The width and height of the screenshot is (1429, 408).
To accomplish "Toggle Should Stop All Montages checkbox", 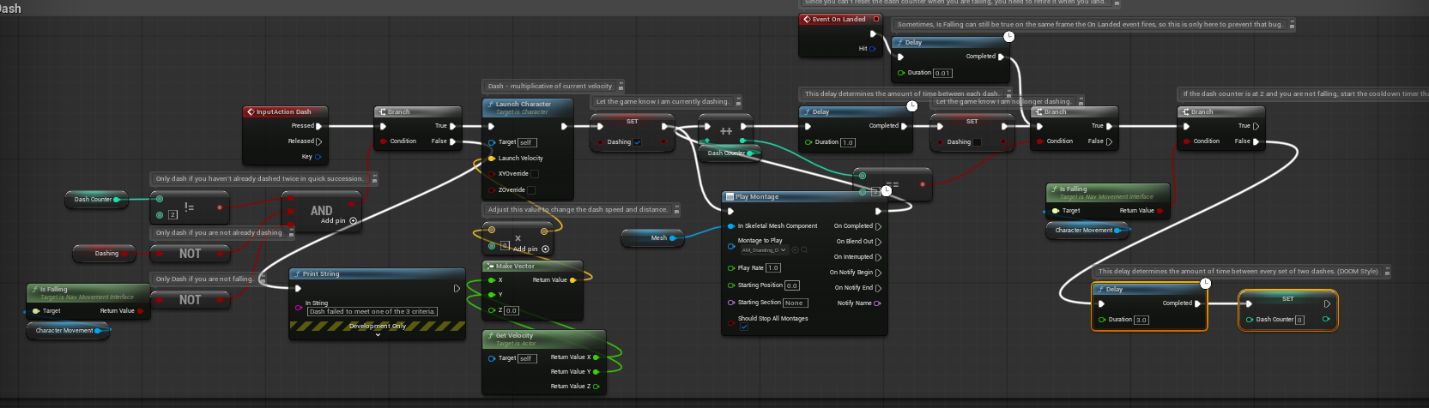I will coord(744,327).
